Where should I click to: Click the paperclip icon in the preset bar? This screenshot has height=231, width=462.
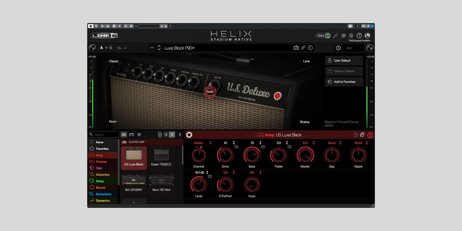pyautogui.click(x=303, y=48)
